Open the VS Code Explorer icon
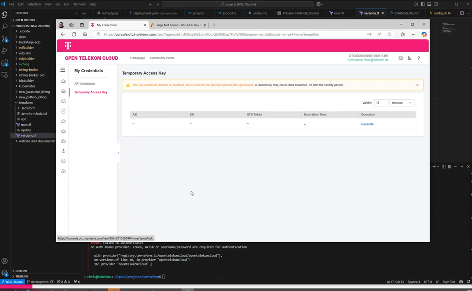Image resolution: width=472 pixels, height=291 pixels. point(5,15)
